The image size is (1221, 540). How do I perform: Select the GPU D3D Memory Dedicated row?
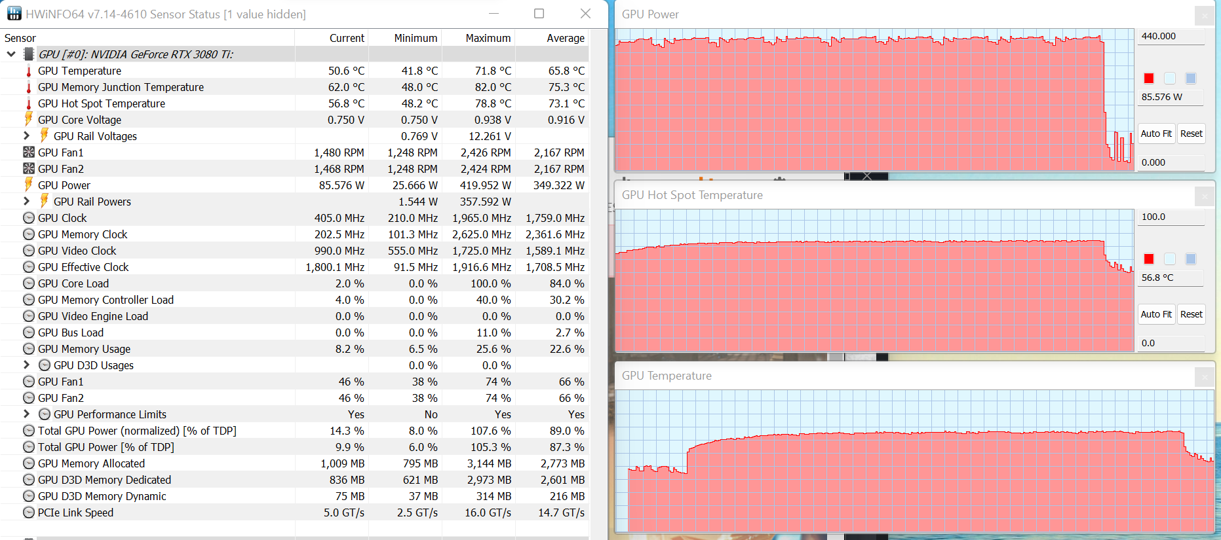point(294,480)
